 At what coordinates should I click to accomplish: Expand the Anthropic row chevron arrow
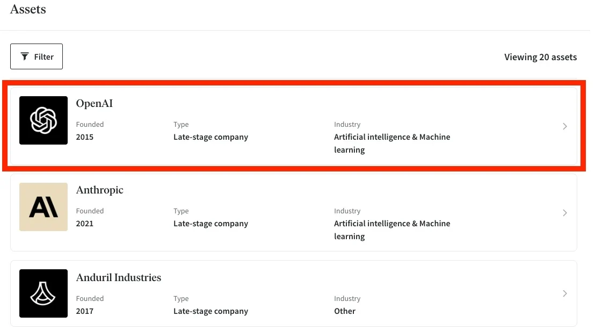tap(564, 213)
